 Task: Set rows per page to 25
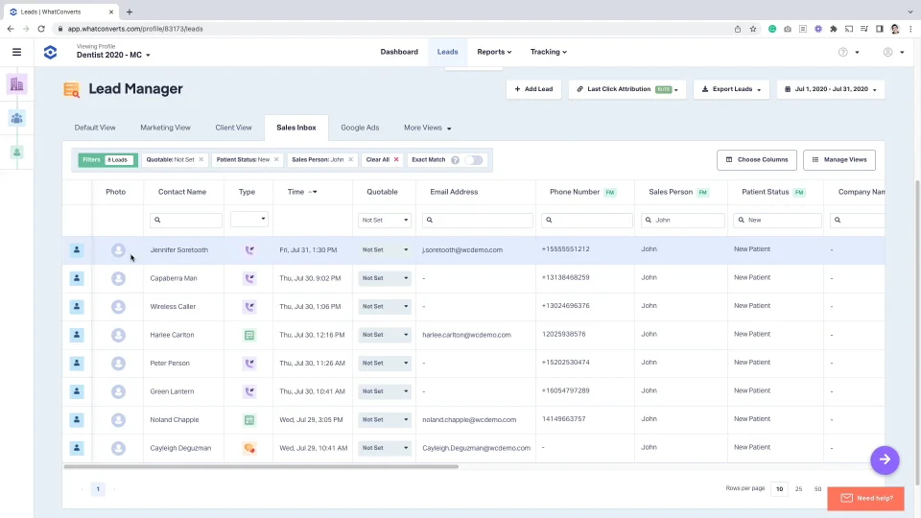click(798, 488)
